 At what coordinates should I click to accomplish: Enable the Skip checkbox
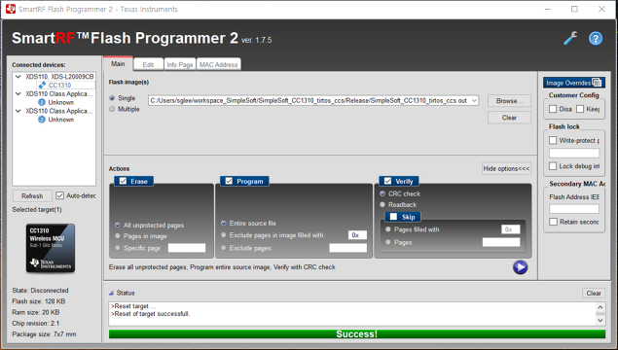pyautogui.click(x=393, y=217)
